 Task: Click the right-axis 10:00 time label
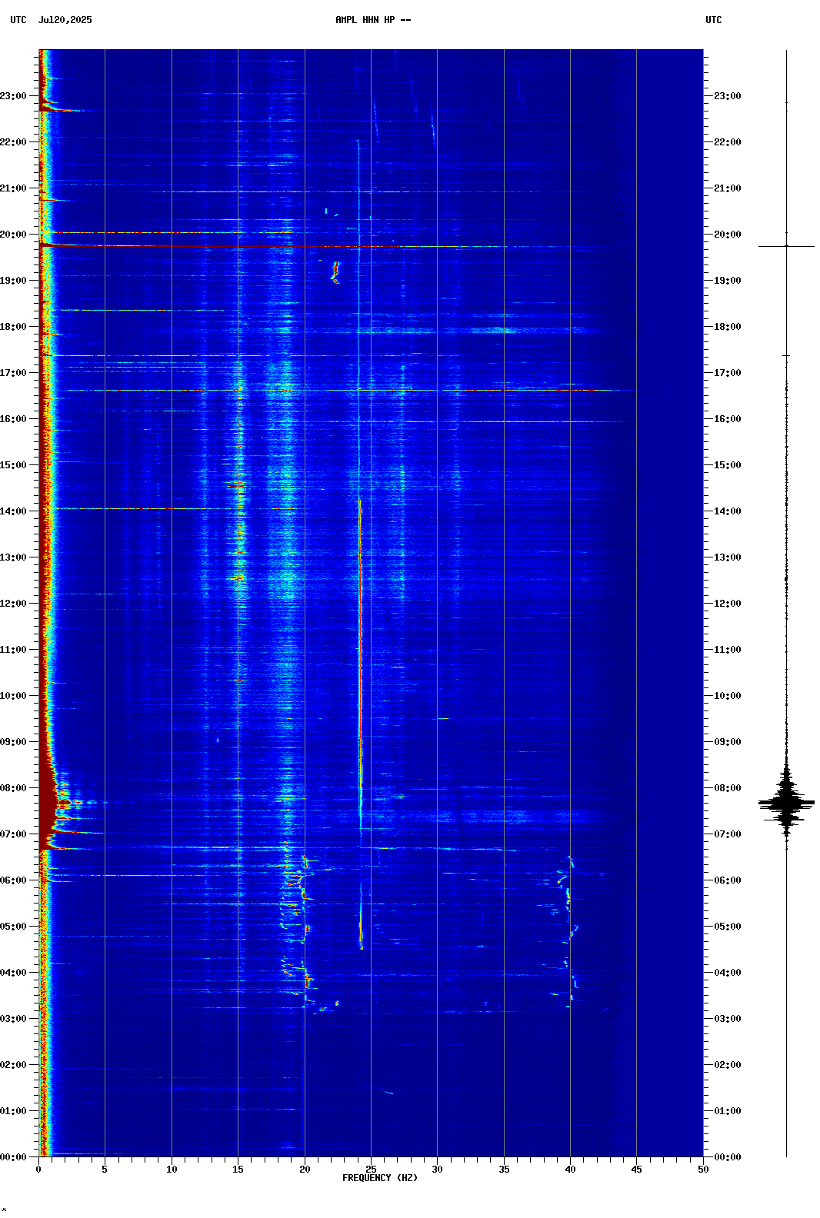(x=728, y=696)
